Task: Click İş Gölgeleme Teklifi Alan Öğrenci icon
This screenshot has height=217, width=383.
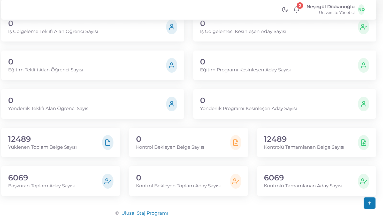Action: point(172,27)
